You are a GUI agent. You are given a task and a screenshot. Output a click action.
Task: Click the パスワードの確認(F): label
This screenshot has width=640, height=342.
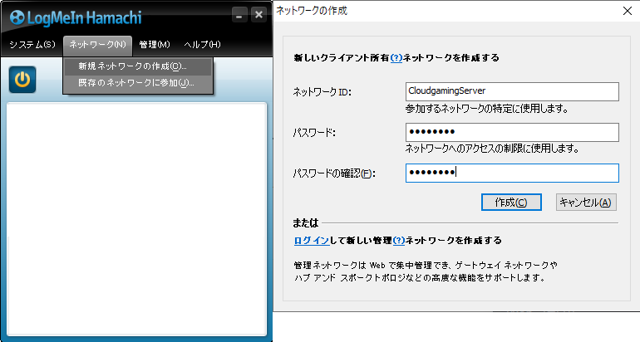click(334, 173)
